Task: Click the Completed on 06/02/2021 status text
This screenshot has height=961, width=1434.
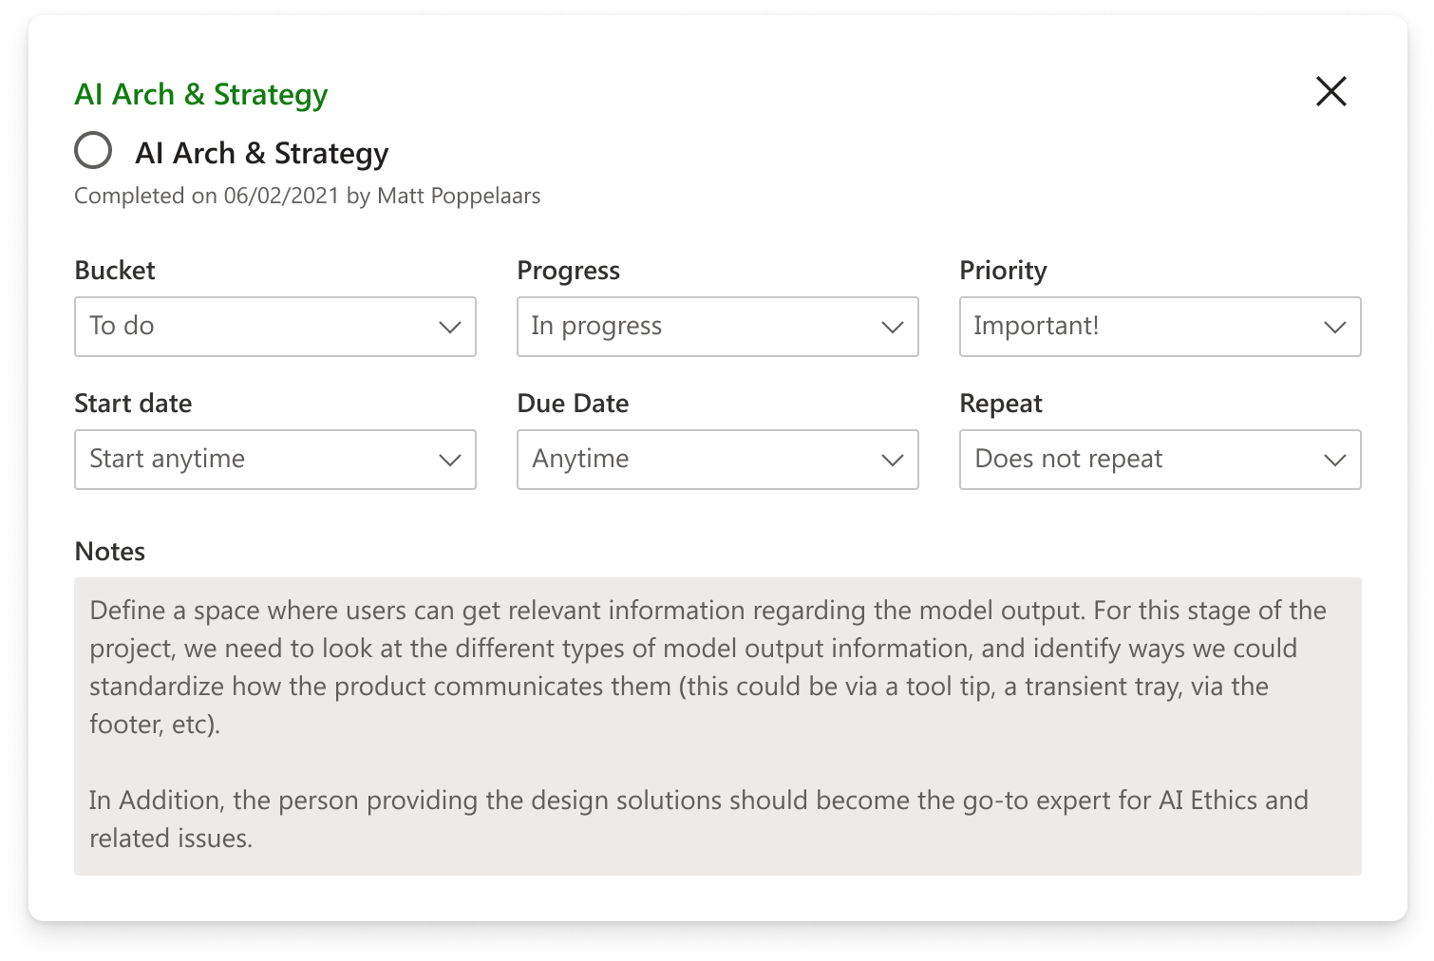Action: (307, 196)
